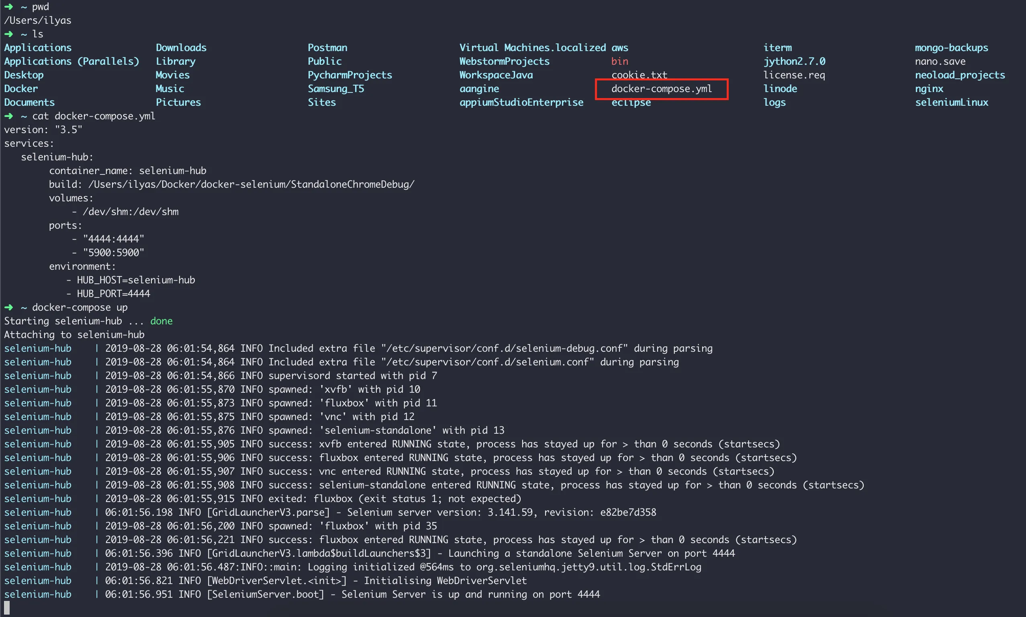Click the green done status text
The width and height of the screenshot is (1026, 617).
point(161,321)
